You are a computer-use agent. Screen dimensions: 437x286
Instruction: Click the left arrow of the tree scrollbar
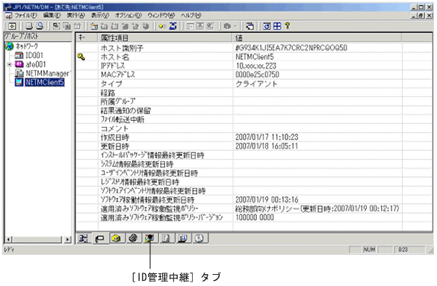[x=8, y=240]
